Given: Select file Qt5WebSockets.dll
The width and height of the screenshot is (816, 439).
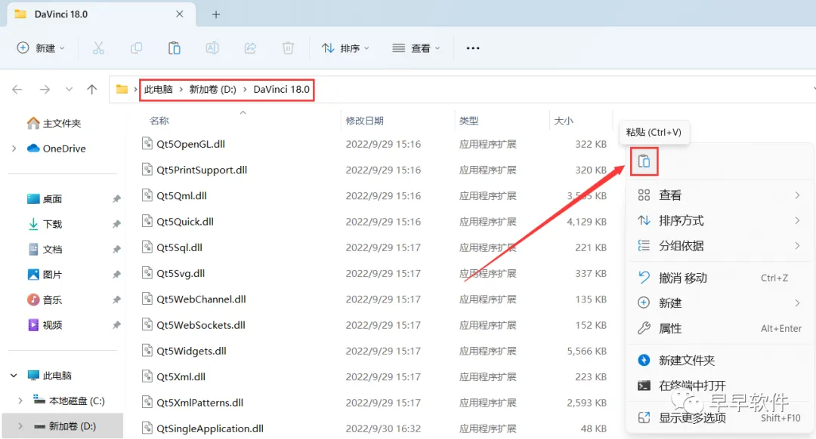Looking at the screenshot, I should tap(201, 325).
